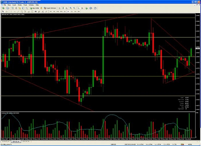Switch to the EURUSD chart tab

point(6,142)
